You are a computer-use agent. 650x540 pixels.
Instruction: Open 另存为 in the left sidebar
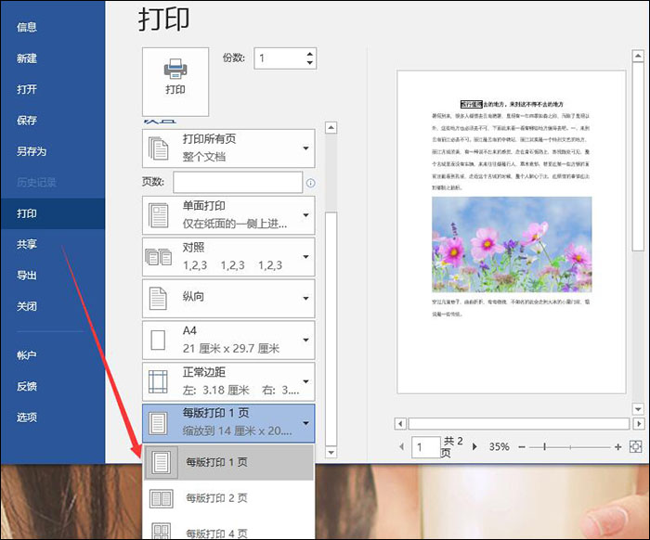click(x=32, y=151)
